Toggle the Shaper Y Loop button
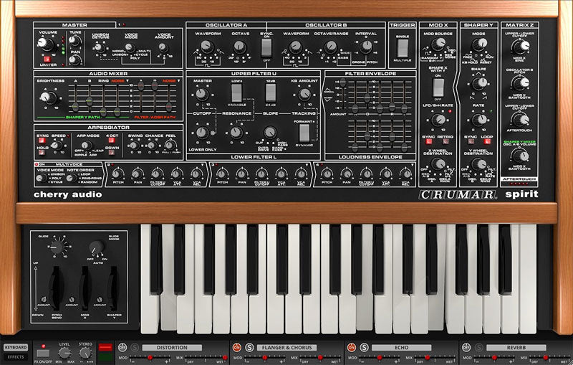 pos(487,141)
